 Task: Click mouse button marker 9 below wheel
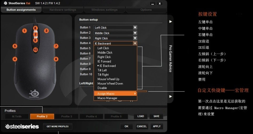35,40
